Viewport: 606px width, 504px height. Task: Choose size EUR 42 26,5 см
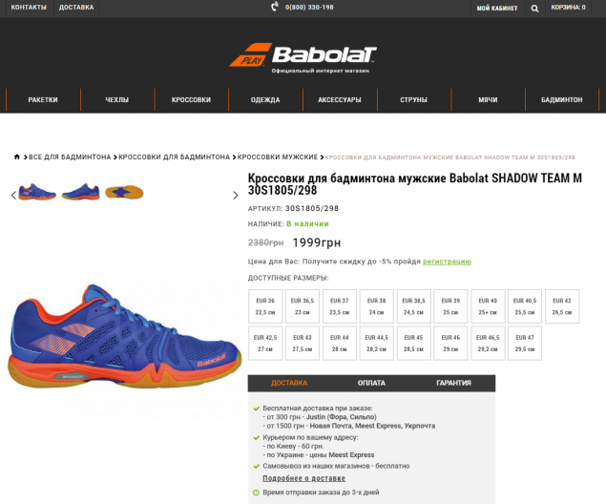[x=562, y=306]
